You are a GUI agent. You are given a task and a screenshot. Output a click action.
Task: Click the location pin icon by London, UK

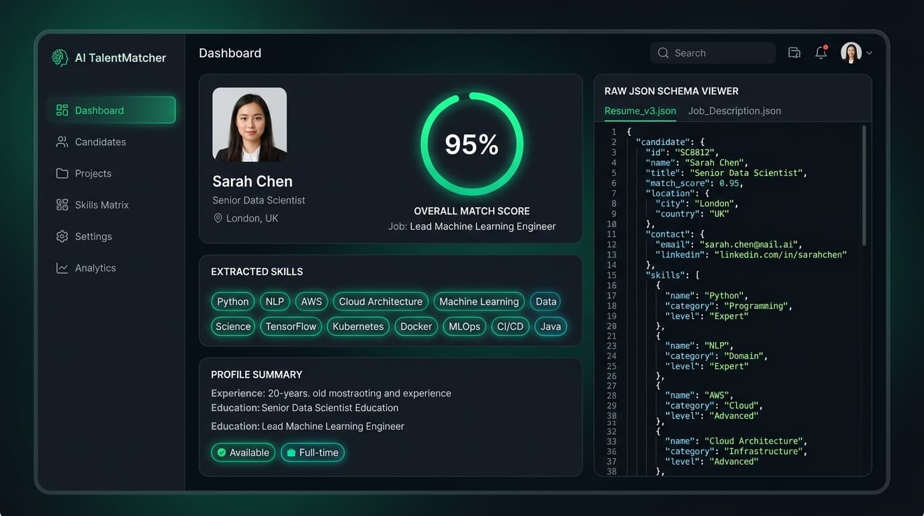pos(218,218)
